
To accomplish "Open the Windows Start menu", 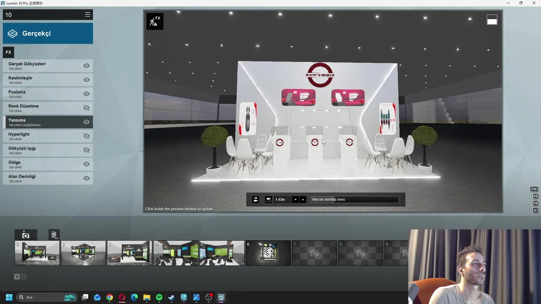I will pyautogui.click(x=9, y=297).
